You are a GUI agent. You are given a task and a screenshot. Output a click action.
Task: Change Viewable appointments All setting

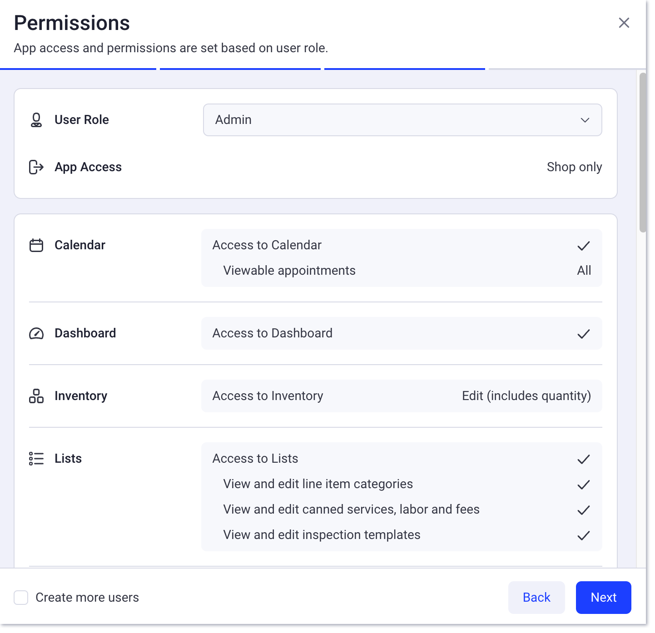point(584,271)
